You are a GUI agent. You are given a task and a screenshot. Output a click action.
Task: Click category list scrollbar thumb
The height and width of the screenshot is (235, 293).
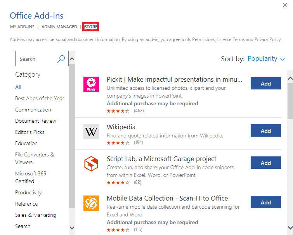click(72, 136)
